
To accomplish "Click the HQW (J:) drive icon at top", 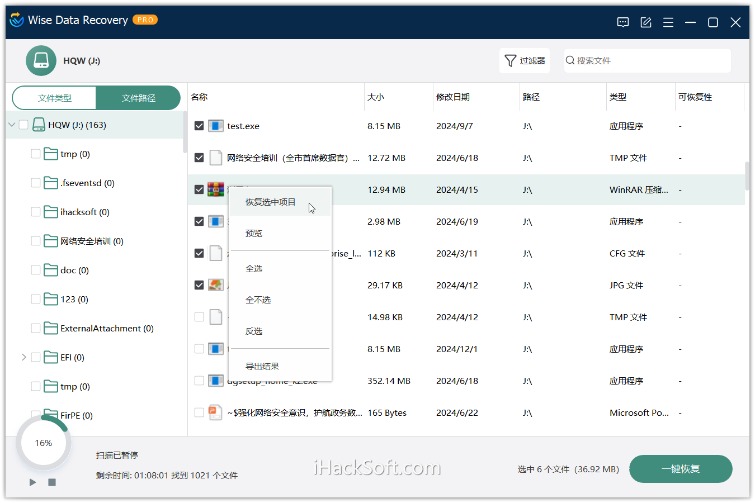I will click(x=41, y=60).
